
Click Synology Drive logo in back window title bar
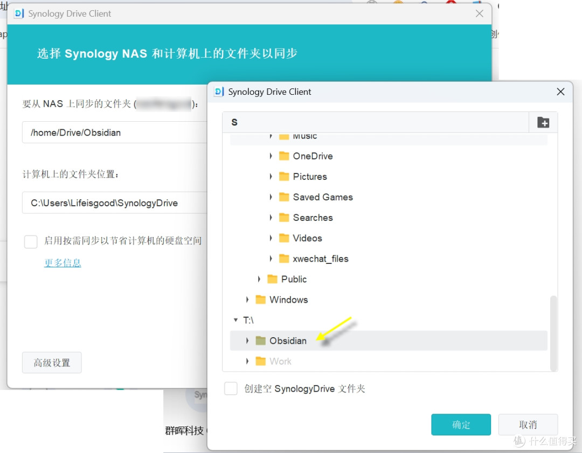pos(19,13)
